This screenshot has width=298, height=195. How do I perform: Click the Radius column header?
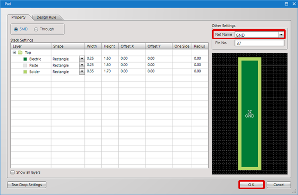pyautogui.click(x=200, y=46)
